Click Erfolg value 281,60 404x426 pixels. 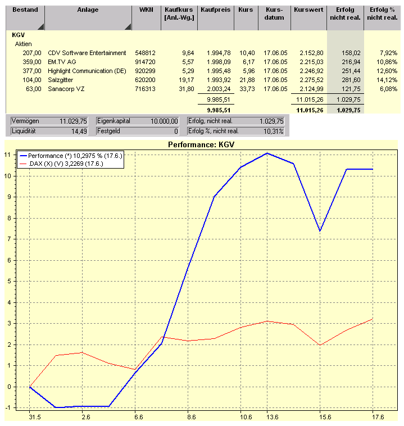351,80
